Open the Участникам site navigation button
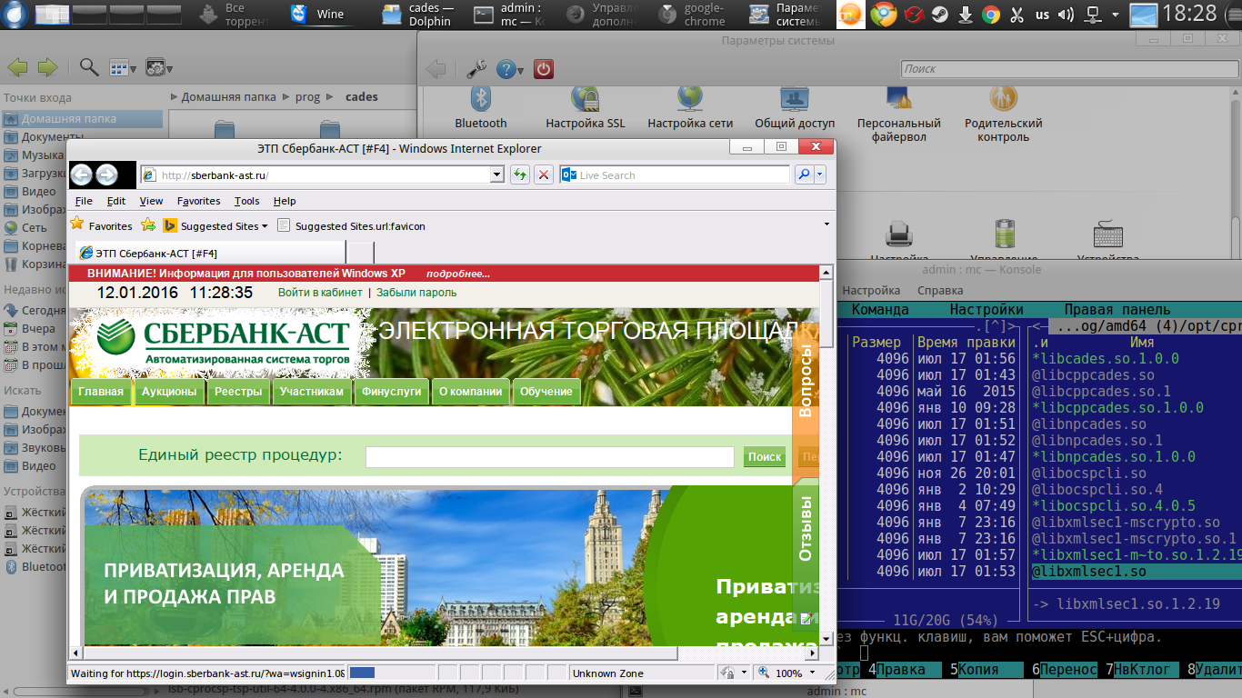 [x=312, y=392]
